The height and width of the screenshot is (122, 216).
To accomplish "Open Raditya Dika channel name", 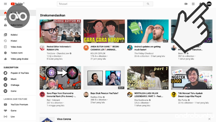I will [x=96, y=97].
